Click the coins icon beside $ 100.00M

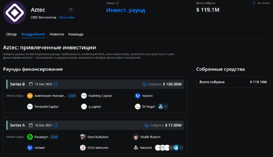click(x=144, y=84)
